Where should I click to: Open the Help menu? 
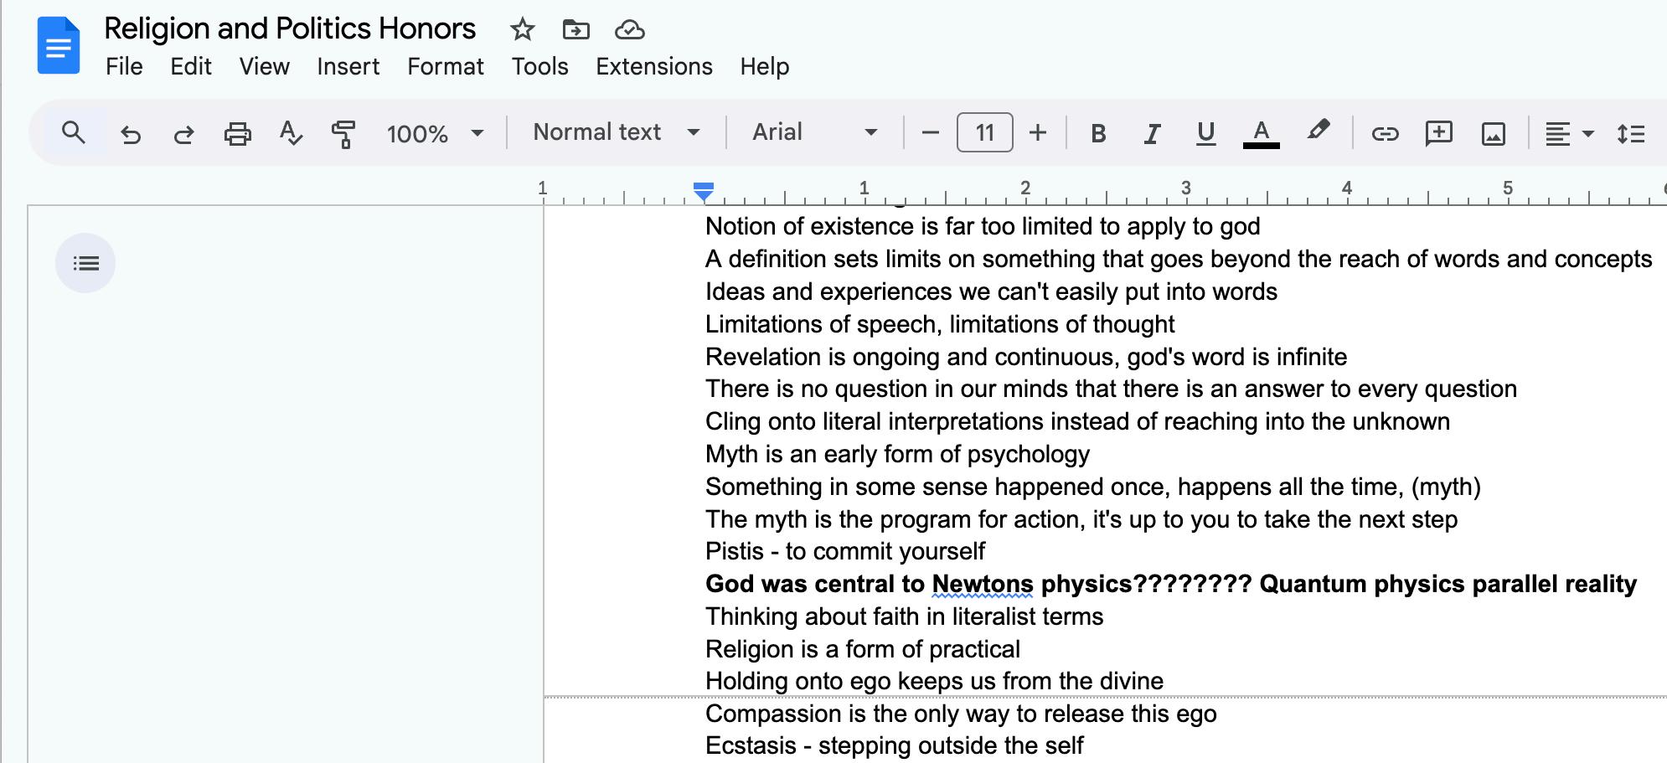[765, 67]
